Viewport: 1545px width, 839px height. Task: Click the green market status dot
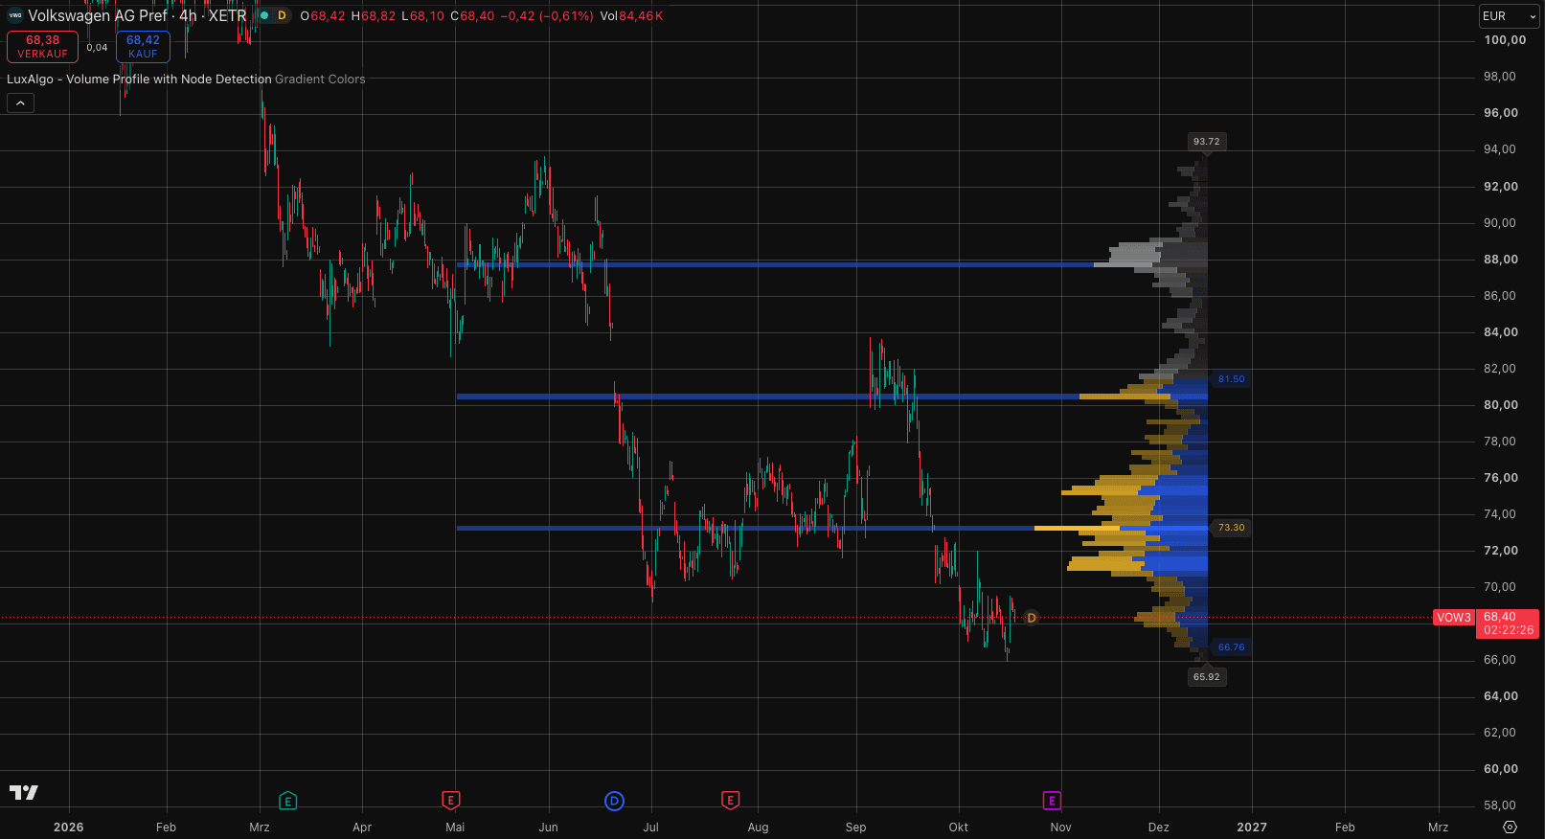tap(264, 15)
